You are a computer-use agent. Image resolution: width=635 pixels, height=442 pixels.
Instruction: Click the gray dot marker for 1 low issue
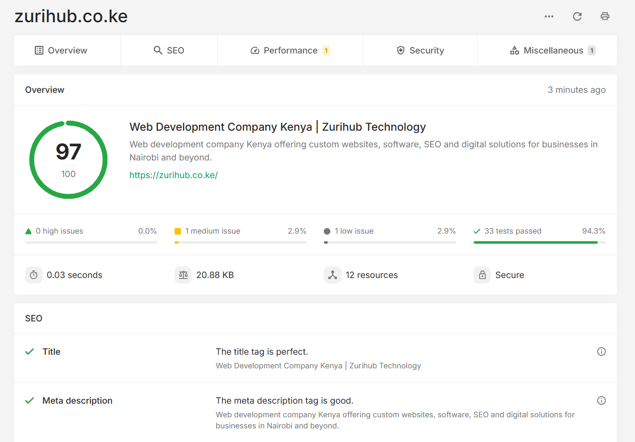[327, 231]
